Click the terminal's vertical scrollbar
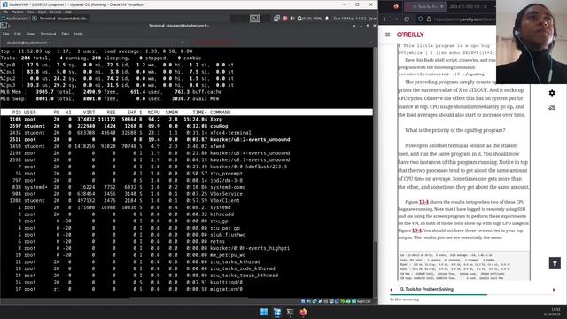The image size is (567, 319). [x=375, y=172]
